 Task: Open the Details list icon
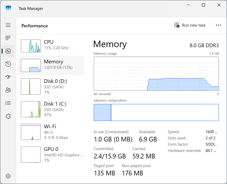point(8,103)
